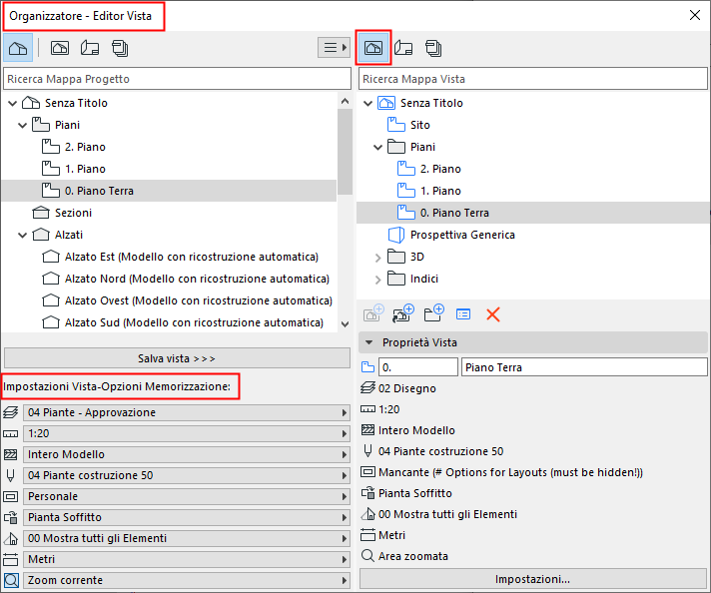Screen dimensions: 711x593
Task: Click scroll down arrow in Project Map
Action: [x=346, y=324]
